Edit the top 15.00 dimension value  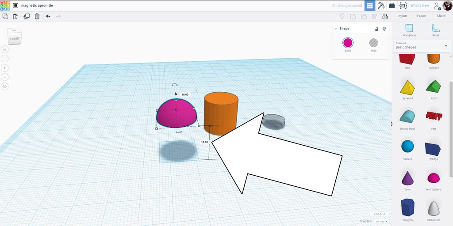click(x=184, y=94)
